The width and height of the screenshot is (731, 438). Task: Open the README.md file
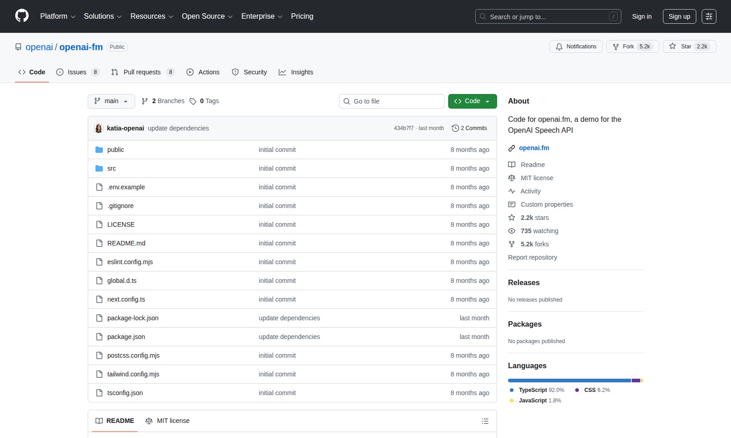pos(126,243)
